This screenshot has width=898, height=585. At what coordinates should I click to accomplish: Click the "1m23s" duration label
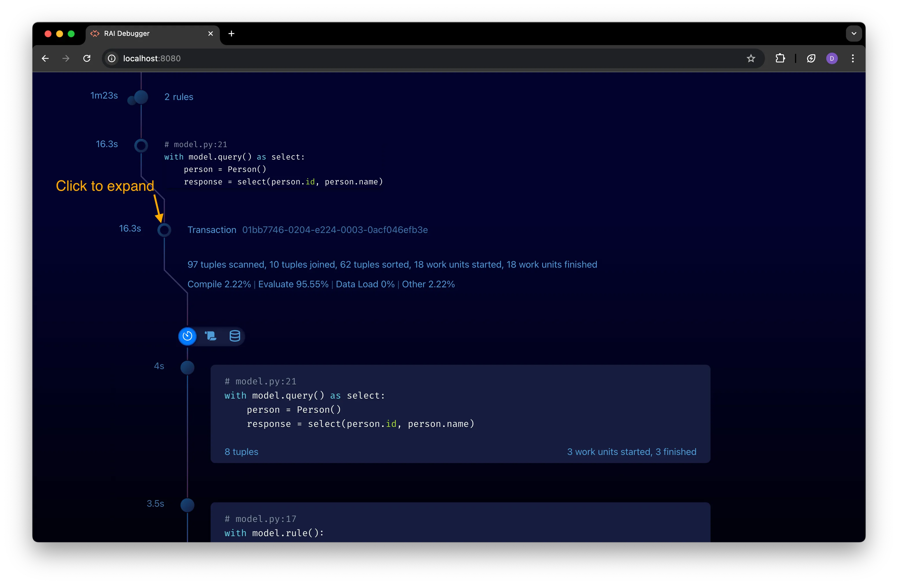[104, 95]
